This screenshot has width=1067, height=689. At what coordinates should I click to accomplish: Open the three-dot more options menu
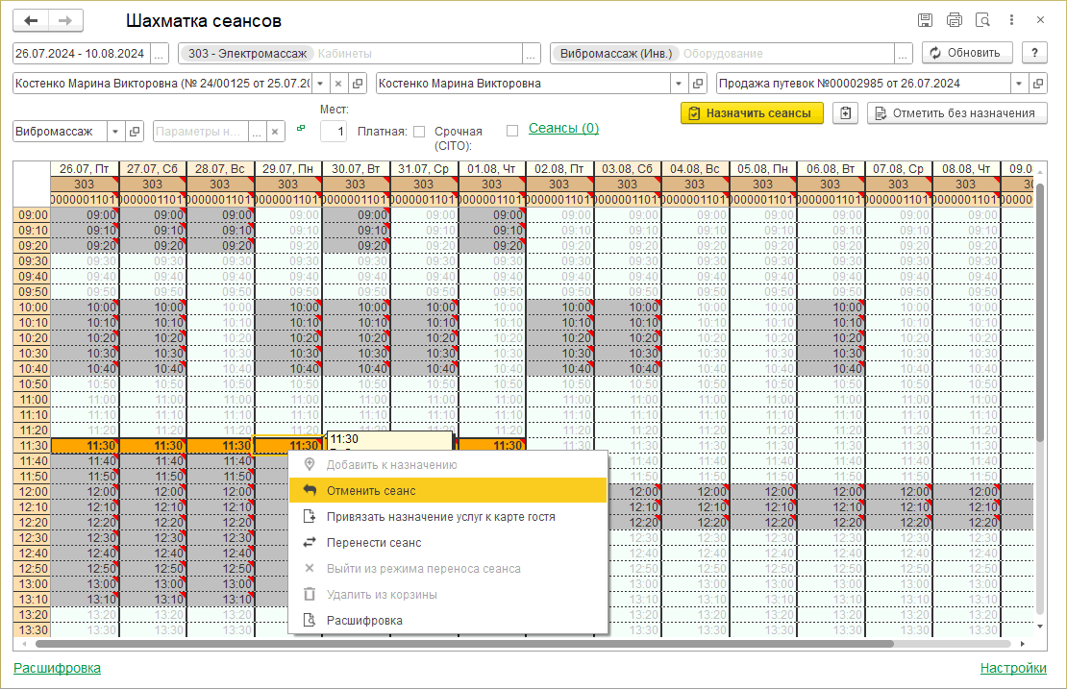coord(1011,20)
